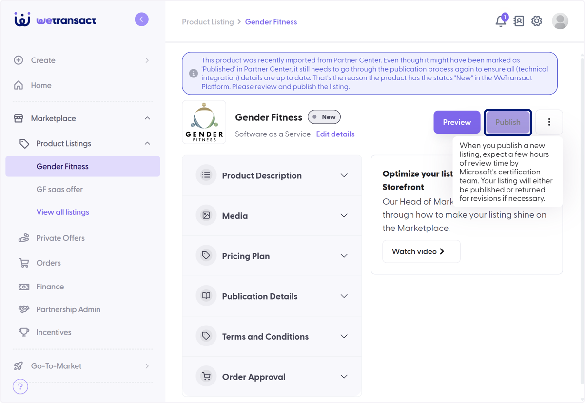Image resolution: width=585 pixels, height=403 pixels.
Task: Click the Gender Fitness product logo thumbnail
Action: [x=204, y=122]
